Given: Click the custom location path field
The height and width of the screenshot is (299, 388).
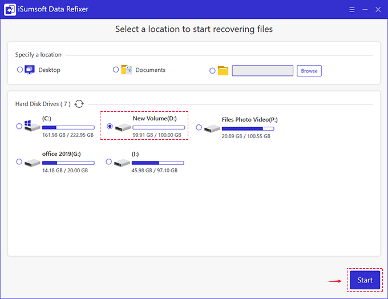Looking at the screenshot, I should (262, 71).
